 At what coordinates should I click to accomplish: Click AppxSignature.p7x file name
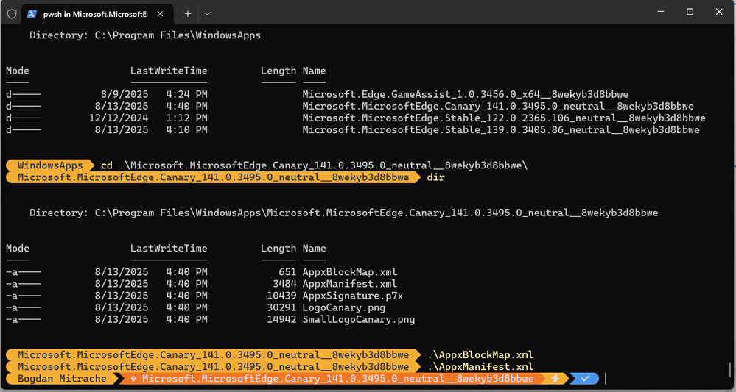(x=352, y=296)
